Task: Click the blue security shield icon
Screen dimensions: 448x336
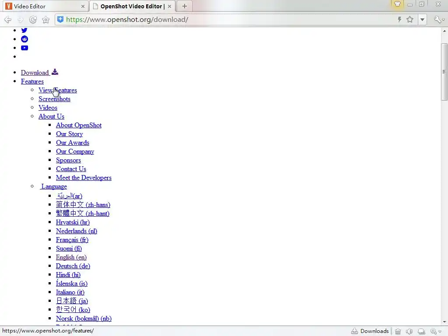Action: (x=60, y=19)
